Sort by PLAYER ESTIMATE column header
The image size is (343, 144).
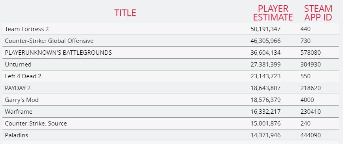[273, 13]
